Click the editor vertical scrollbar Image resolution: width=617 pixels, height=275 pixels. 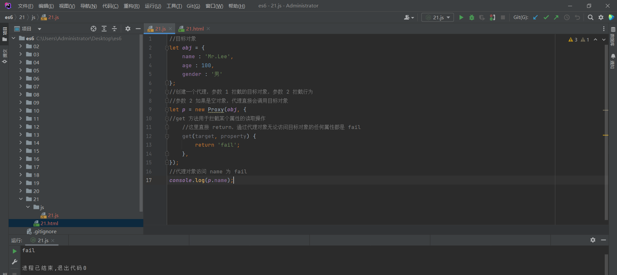(606, 132)
